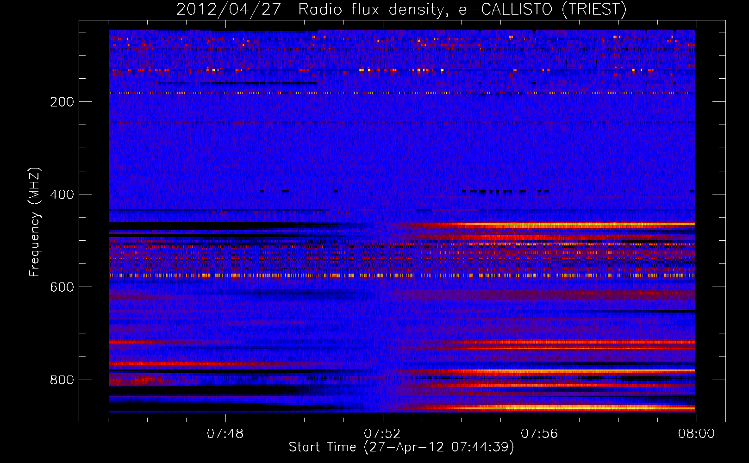Screen dimensions: 749x463
Task: Click the 400 frequency tick label
Action: [62, 194]
